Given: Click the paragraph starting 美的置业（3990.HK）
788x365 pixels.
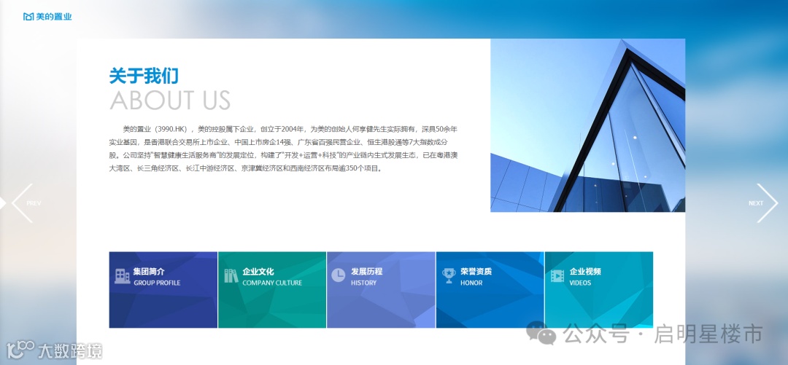Looking at the screenshot, I should 283,149.
